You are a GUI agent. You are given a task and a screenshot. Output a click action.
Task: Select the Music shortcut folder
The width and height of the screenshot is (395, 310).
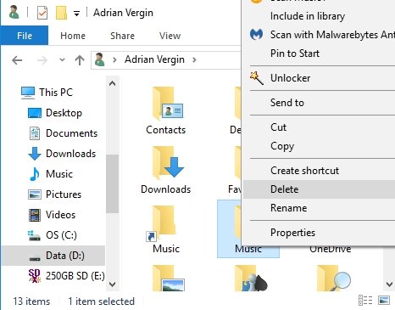166,230
